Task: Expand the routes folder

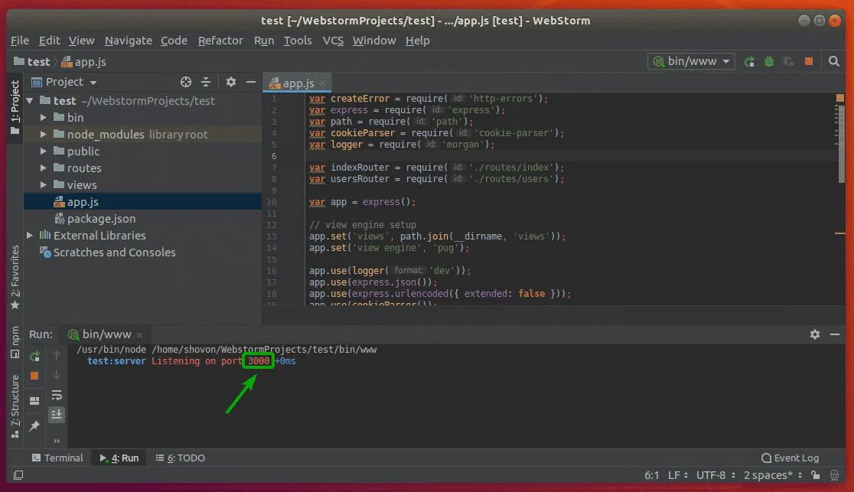Action: (x=44, y=168)
